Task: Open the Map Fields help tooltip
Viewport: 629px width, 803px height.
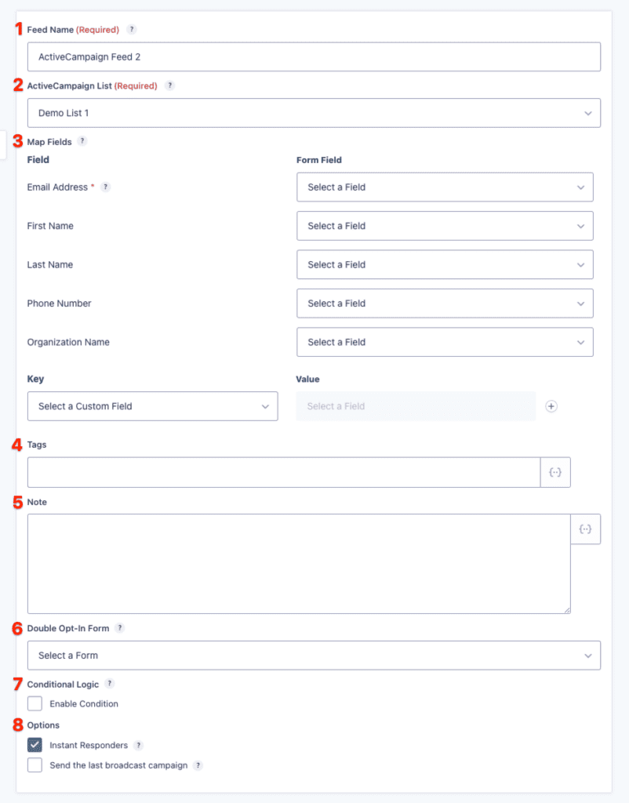Action: point(81,142)
